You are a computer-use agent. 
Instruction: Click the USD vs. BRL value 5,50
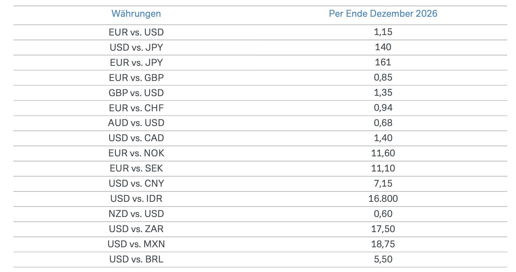[x=383, y=259]
